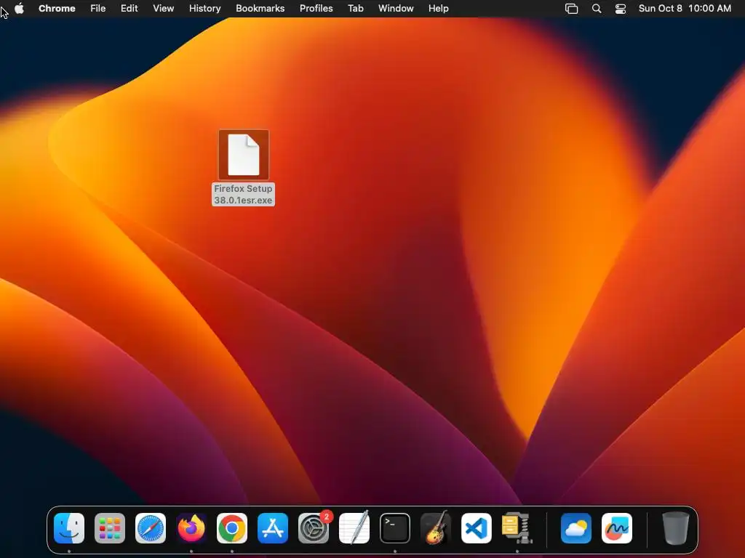
Task: Launch Firefox from the Dock
Action: pyautogui.click(x=191, y=528)
